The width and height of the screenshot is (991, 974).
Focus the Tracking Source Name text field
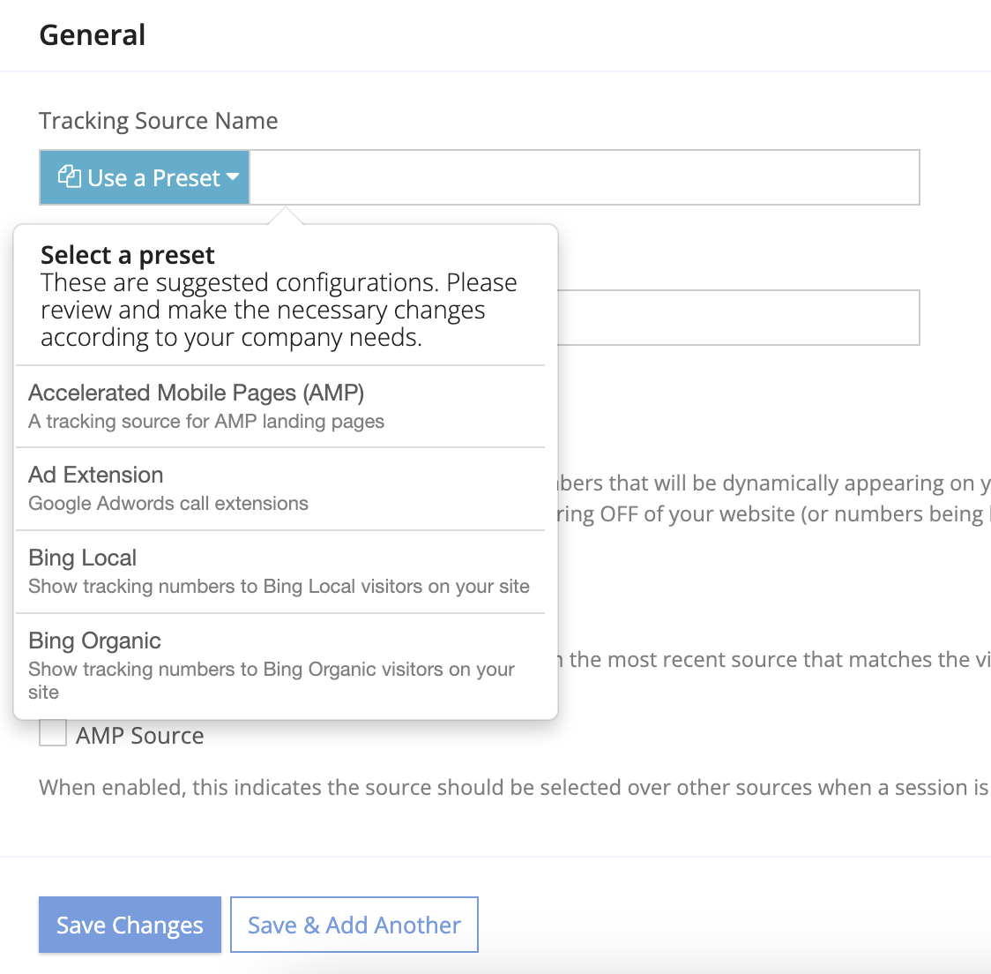tap(584, 177)
